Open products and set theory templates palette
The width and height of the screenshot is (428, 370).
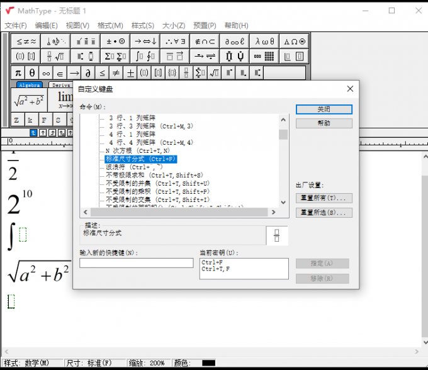(235, 57)
